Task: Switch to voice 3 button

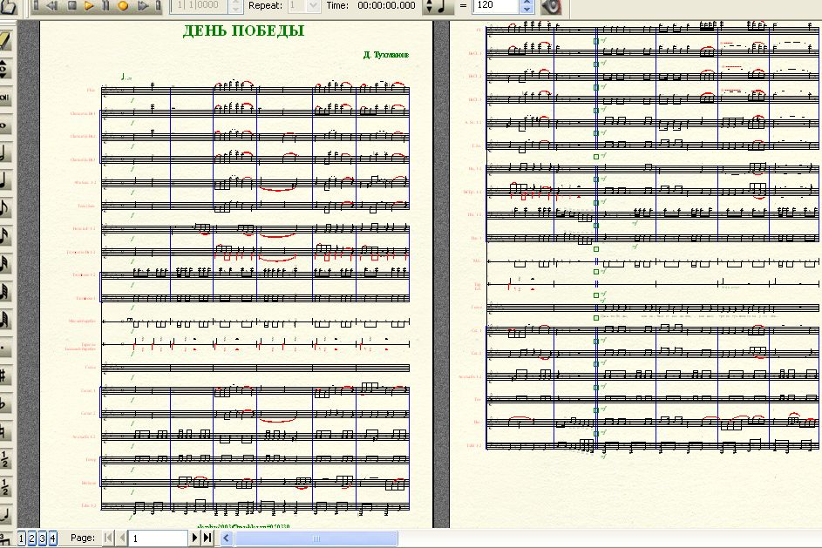Action: (x=43, y=538)
